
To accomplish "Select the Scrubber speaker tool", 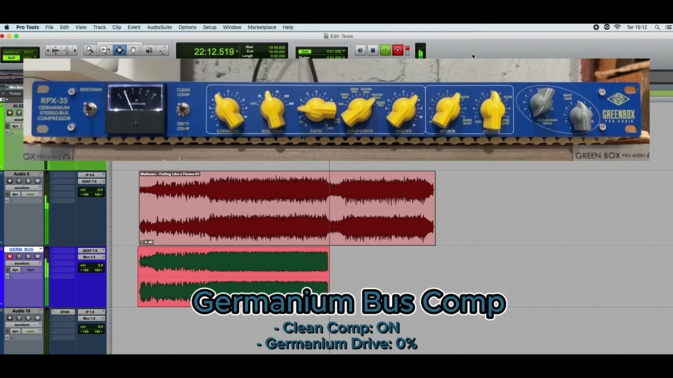I will pos(149,50).
